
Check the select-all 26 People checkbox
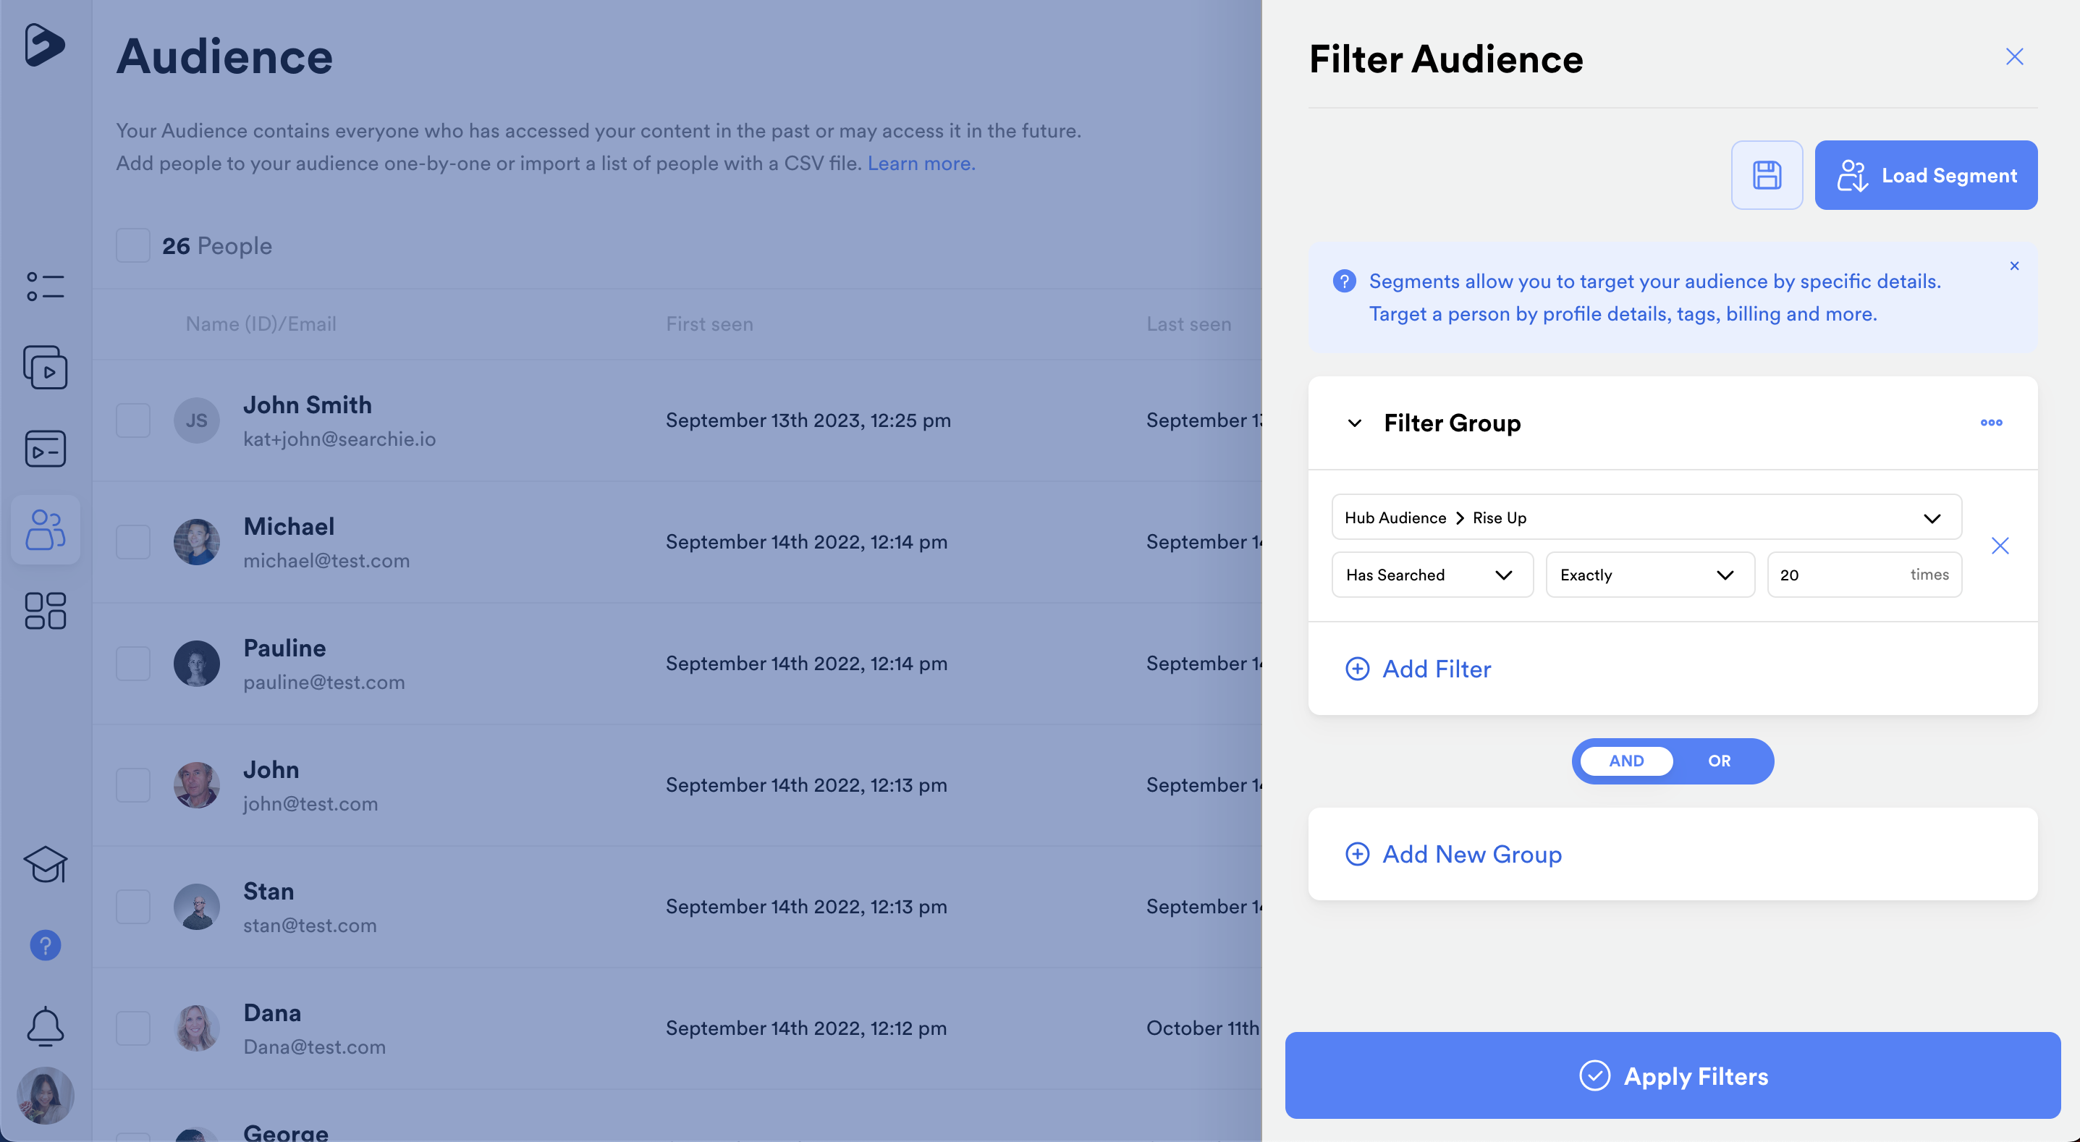[x=132, y=245]
